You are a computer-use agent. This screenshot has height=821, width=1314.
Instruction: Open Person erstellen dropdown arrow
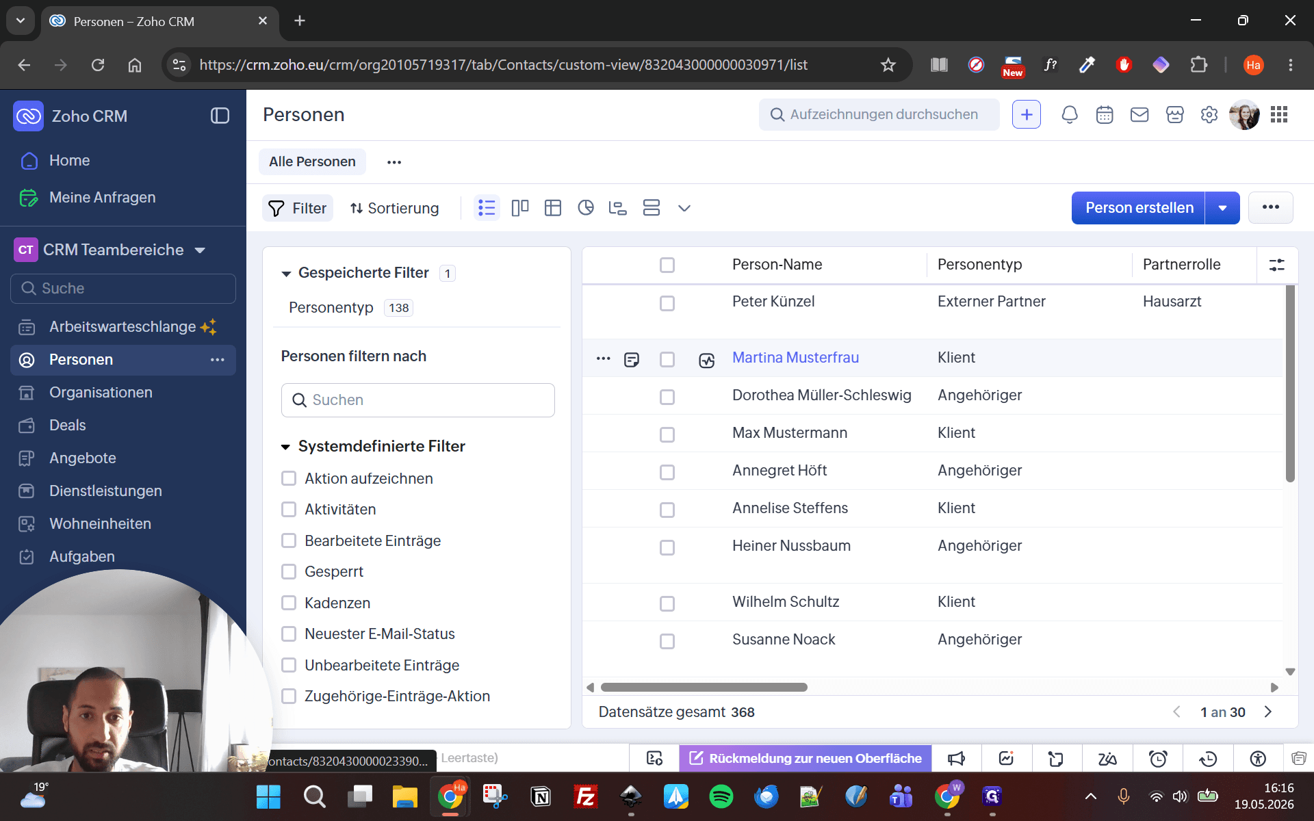point(1222,208)
